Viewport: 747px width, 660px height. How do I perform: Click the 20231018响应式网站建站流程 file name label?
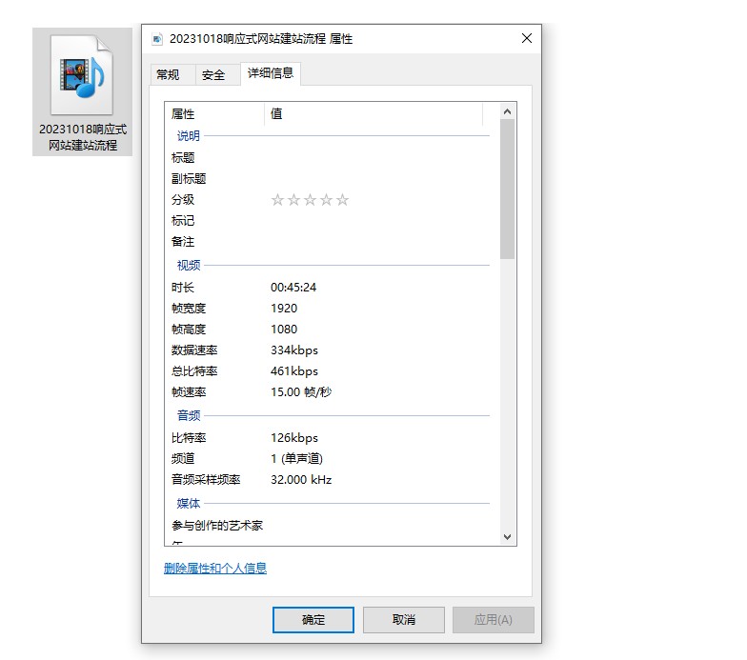[x=82, y=137]
